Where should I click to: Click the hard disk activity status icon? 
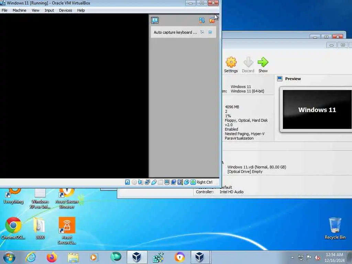click(x=127, y=182)
